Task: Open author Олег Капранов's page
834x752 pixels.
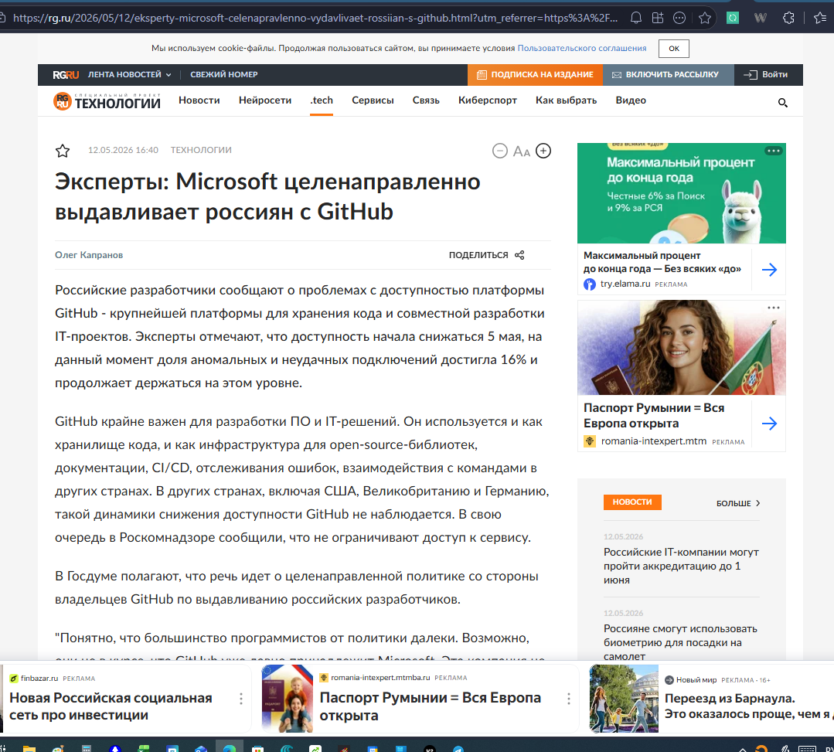Action: pos(89,255)
